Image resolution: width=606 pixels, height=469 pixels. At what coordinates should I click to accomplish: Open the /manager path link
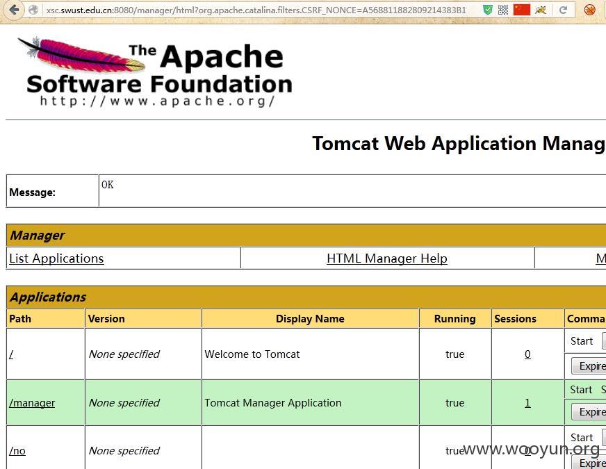point(32,403)
